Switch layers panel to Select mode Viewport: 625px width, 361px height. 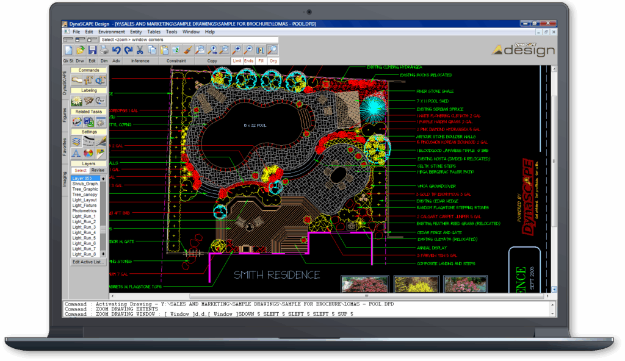tap(81, 170)
